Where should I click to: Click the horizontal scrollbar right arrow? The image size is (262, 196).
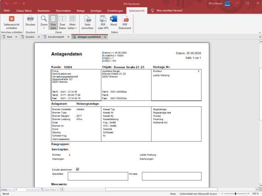pos(257,189)
